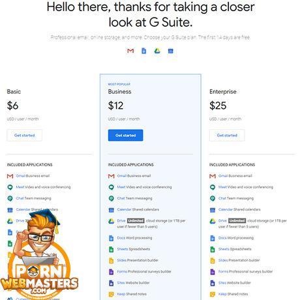The height and width of the screenshot is (300, 300).
Task: Open the Chat link in Basic plan
Action: (x=20, y=198)
